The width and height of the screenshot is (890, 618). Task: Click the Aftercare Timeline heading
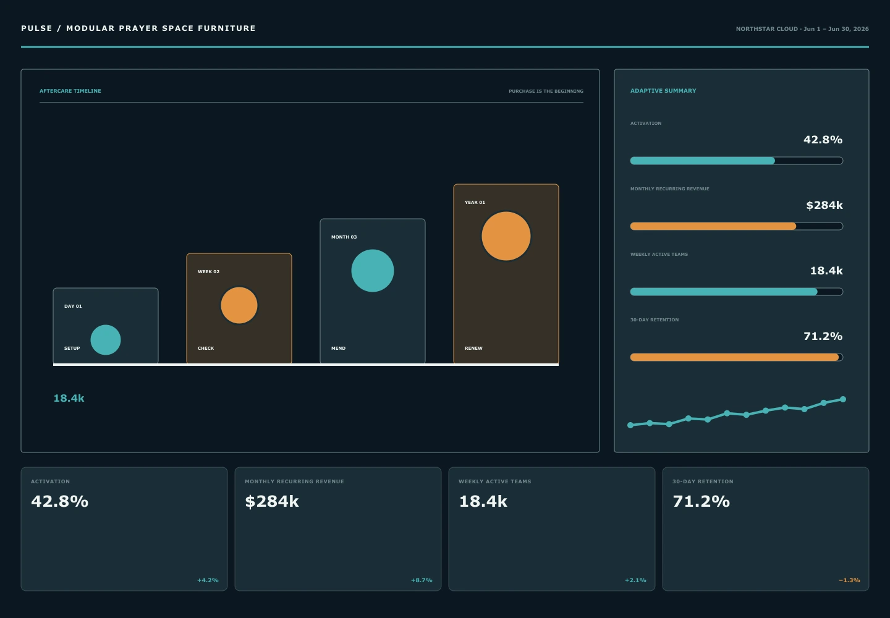click(70, 91)
